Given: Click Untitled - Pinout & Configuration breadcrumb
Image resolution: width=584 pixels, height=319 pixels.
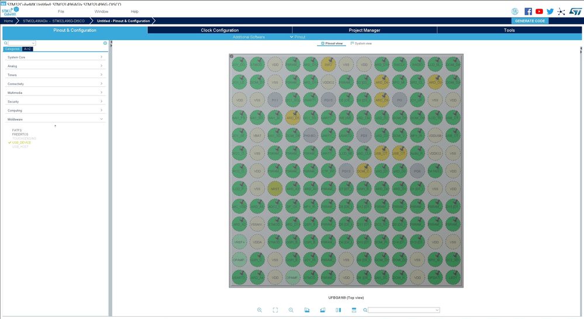Looking at the screenshot, I should point(123,21).
